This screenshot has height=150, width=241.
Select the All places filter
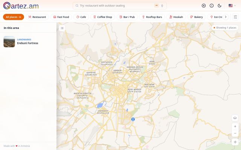click(x=14, y=17)
